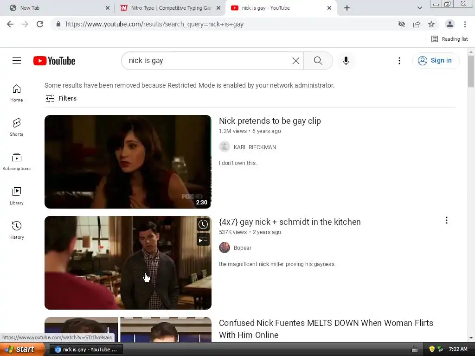This screenshot has height=356, width=475.
Task: Open Shorts in the sidebar
Action: click(x=17, y=127)
